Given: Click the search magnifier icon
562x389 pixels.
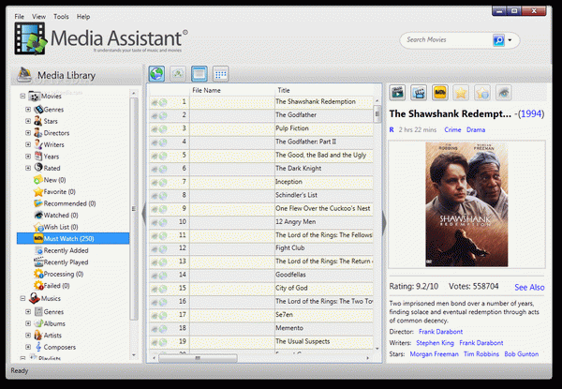Looking at the screenshot, I should tap(498, 40).
